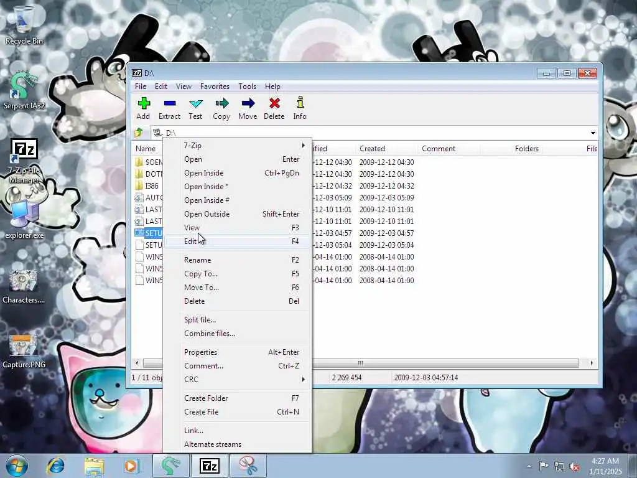Choose Combine files... entry

pyautogui.click(x=237, y=334)
